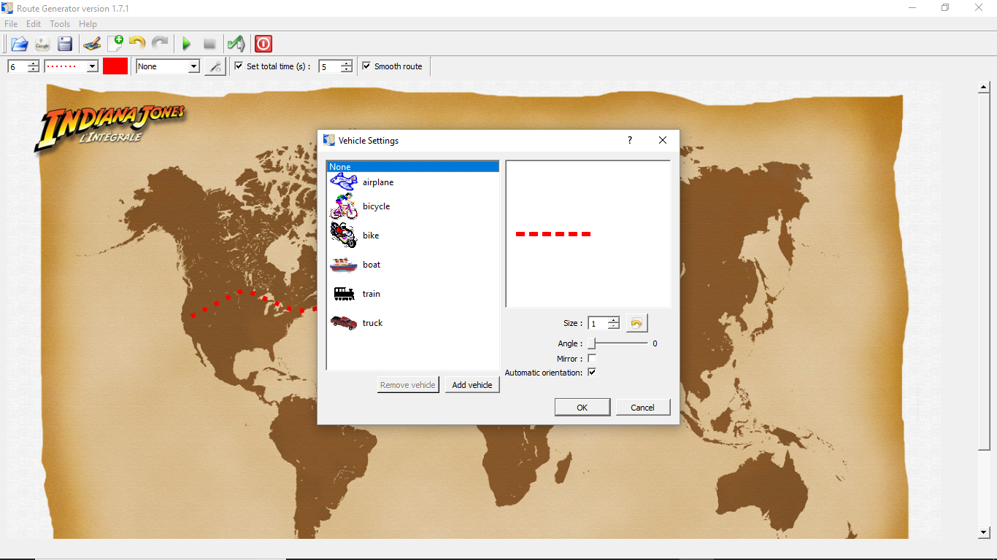Click the map scrollbar down arrow
This screenshot has width=997, height=560.
(x=984, y=532)
